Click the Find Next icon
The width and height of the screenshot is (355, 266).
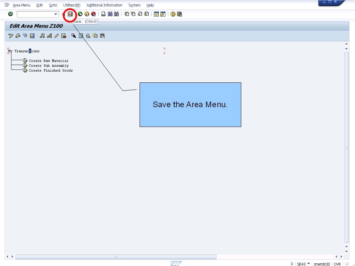116,14
